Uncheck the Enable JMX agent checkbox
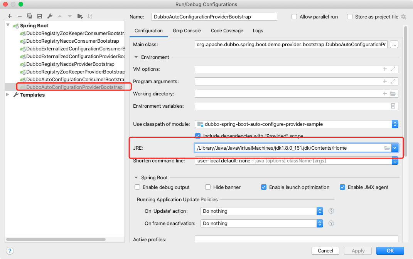The width and height of the screenshot is (413, 259). (342, 187)
